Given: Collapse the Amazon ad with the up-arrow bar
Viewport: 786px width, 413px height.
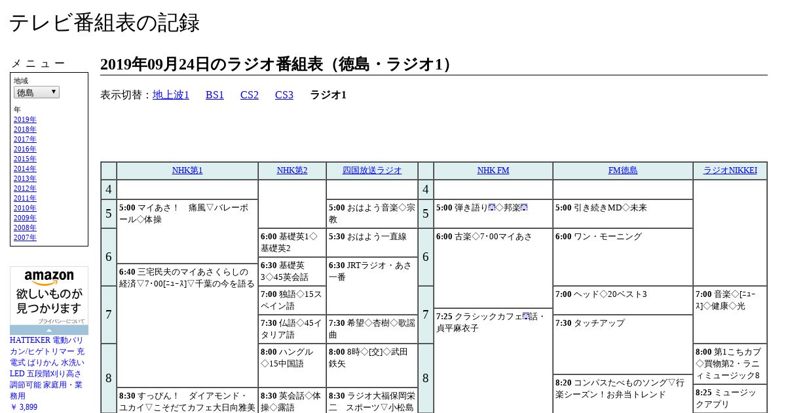Looking at the screenshot, I should tap(49, 330).
